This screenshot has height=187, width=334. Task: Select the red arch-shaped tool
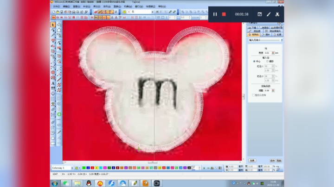[53, 78]
